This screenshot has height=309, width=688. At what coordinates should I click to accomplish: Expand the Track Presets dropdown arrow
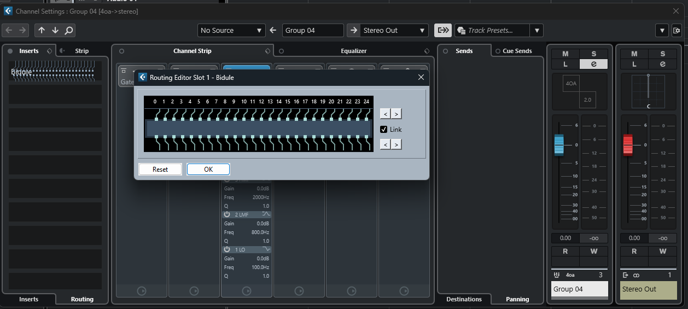click(x=537, y=31)
